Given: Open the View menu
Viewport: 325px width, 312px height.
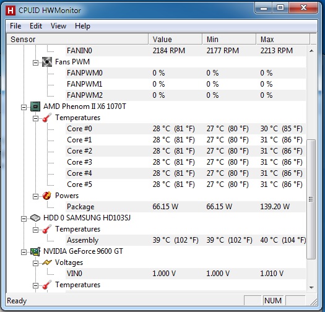Looking at the screenshot, I should [x=58, y=26].
